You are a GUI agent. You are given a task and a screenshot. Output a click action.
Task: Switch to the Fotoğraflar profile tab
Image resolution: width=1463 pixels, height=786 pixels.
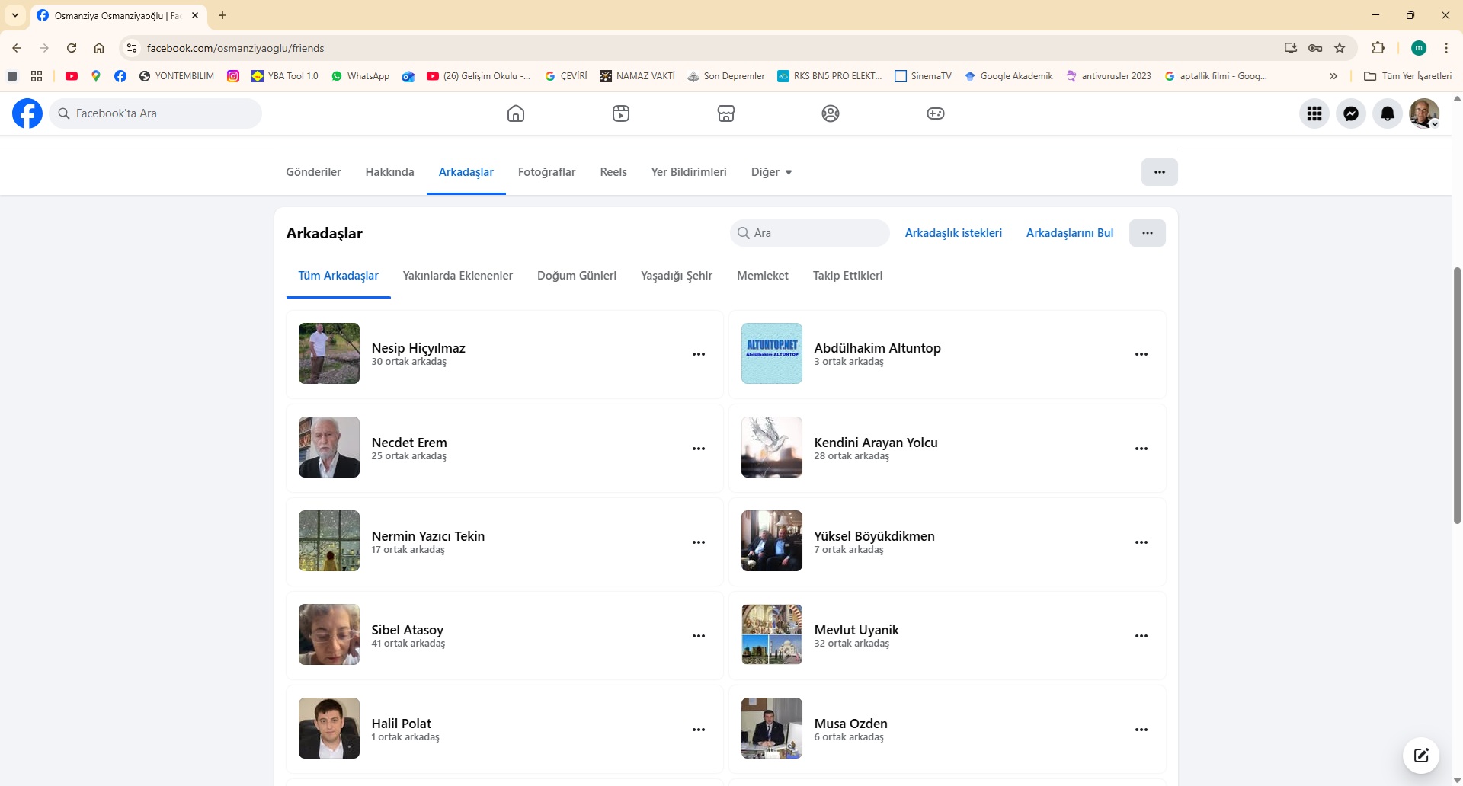point(546,172)
